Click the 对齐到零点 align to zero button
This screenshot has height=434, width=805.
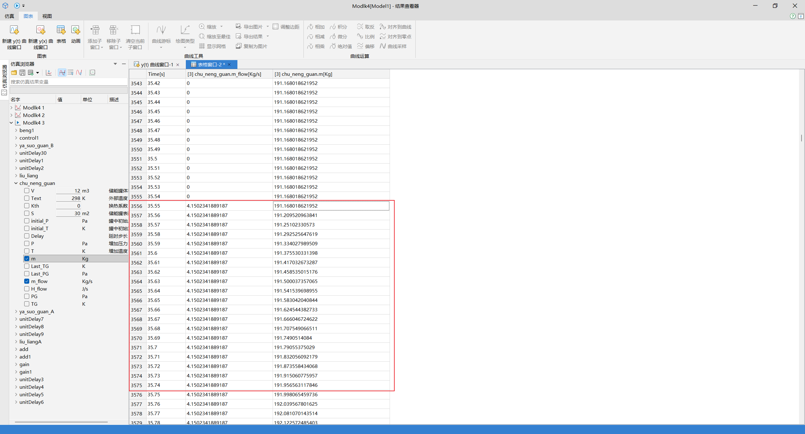point(396,36)
